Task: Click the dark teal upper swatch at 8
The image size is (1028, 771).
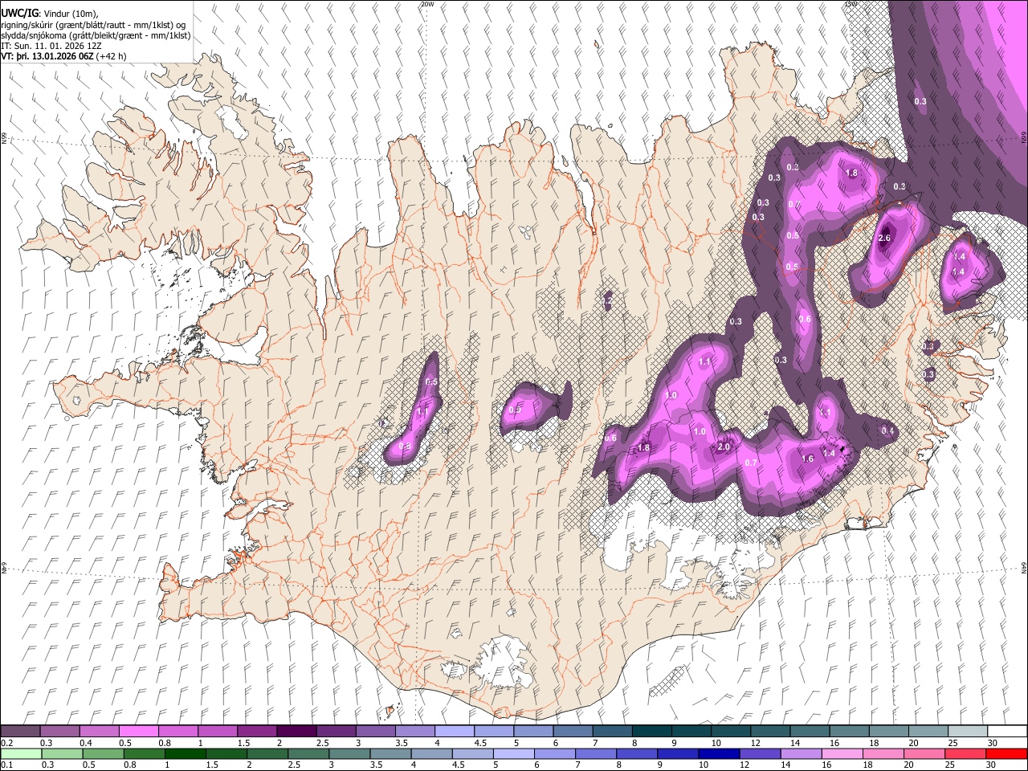Action: coord(651,731)
